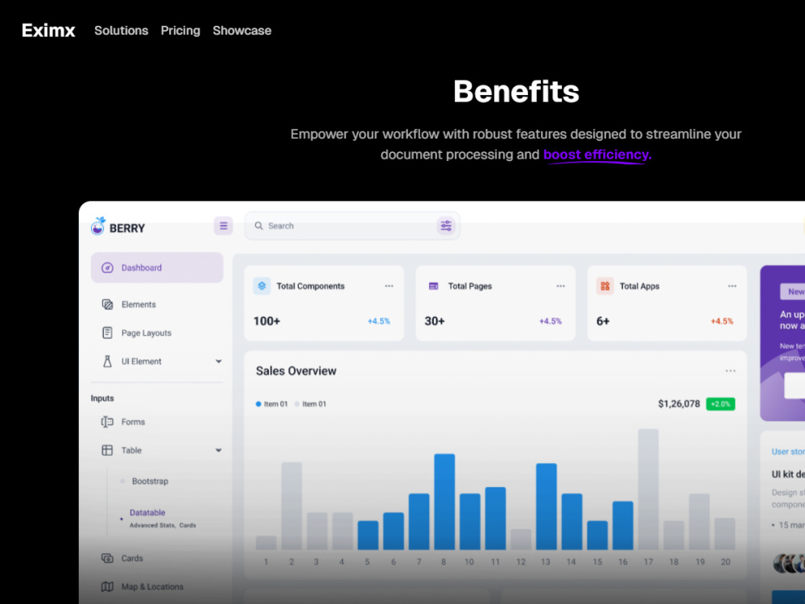Click the Table grid icon
This screenshot has width=805, height=604.
107,450
